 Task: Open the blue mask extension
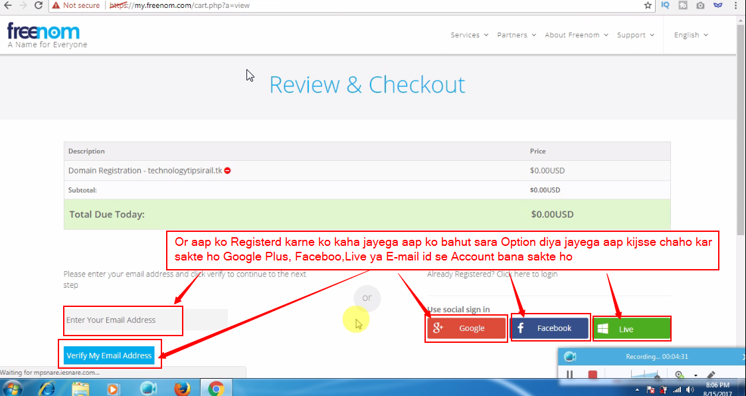[718, 5]
